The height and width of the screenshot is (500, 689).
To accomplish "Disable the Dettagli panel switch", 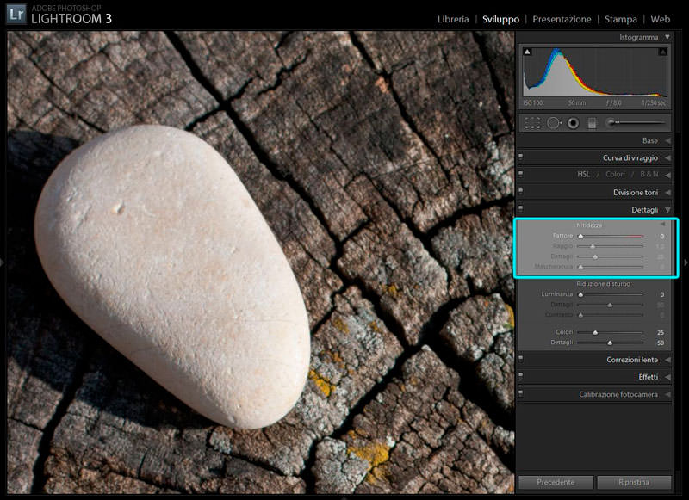I will tap(521, 209).
